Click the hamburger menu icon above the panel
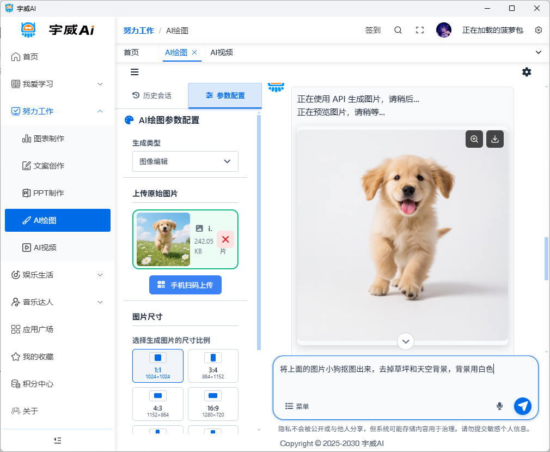550x452 pixels. 135,72
